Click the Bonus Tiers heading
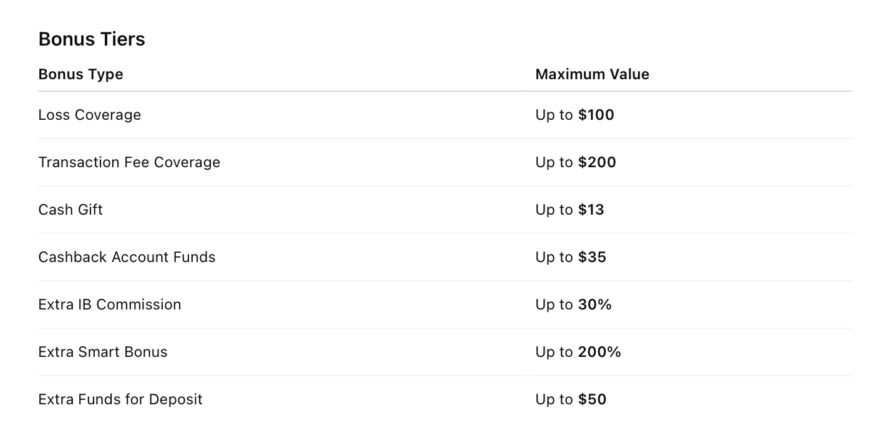 pos(92,39)
